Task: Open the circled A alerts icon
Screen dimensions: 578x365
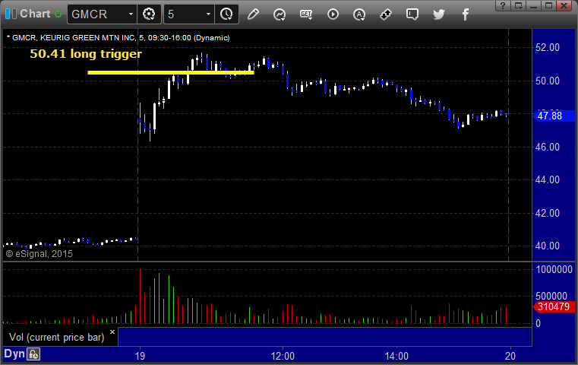Action: 359,14
